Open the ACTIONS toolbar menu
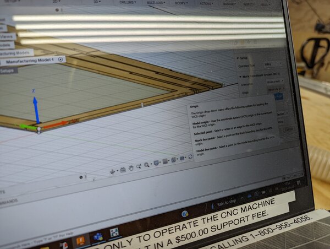Image resolution: width=330 pixels, height=249 pixels. (206, 4)
